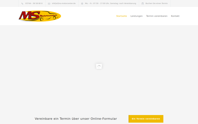This screenshot has width=198, height=124.
Task: Go to Startseite menu item
Action: pos(121,16)
